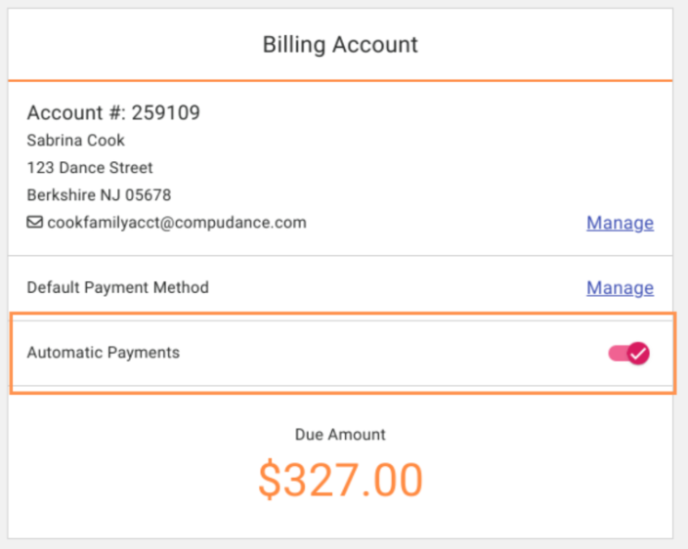Viewport: 688px width, 549px height.
Task: Click the account number 259109
Action: (166, 113)
